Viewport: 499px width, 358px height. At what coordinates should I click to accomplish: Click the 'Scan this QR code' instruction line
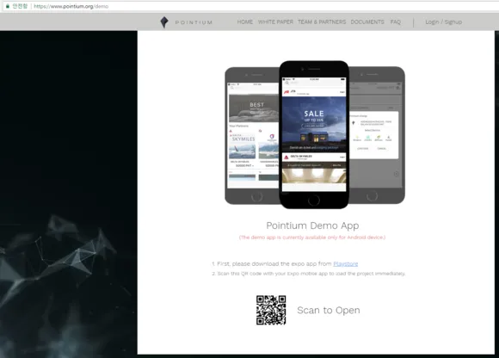[308, 274]
